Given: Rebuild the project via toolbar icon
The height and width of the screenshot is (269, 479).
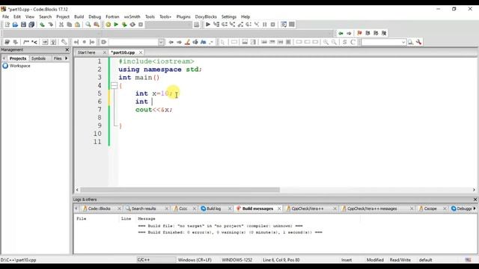Looking at the screenshot, I should coord(132,25).
